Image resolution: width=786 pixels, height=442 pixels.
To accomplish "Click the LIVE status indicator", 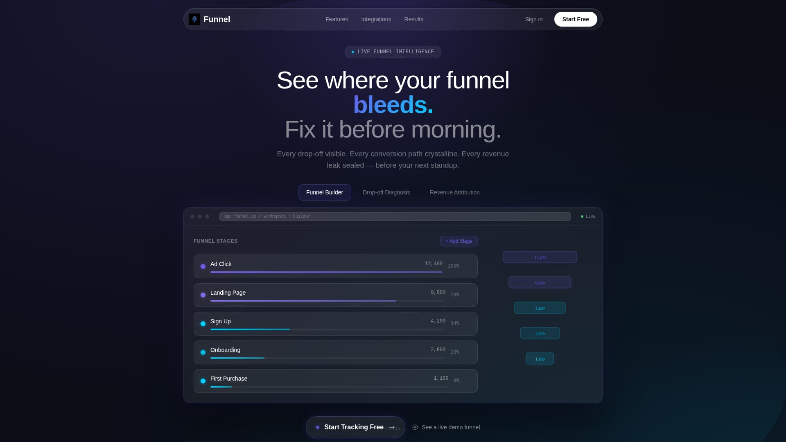I will [588, 216].
